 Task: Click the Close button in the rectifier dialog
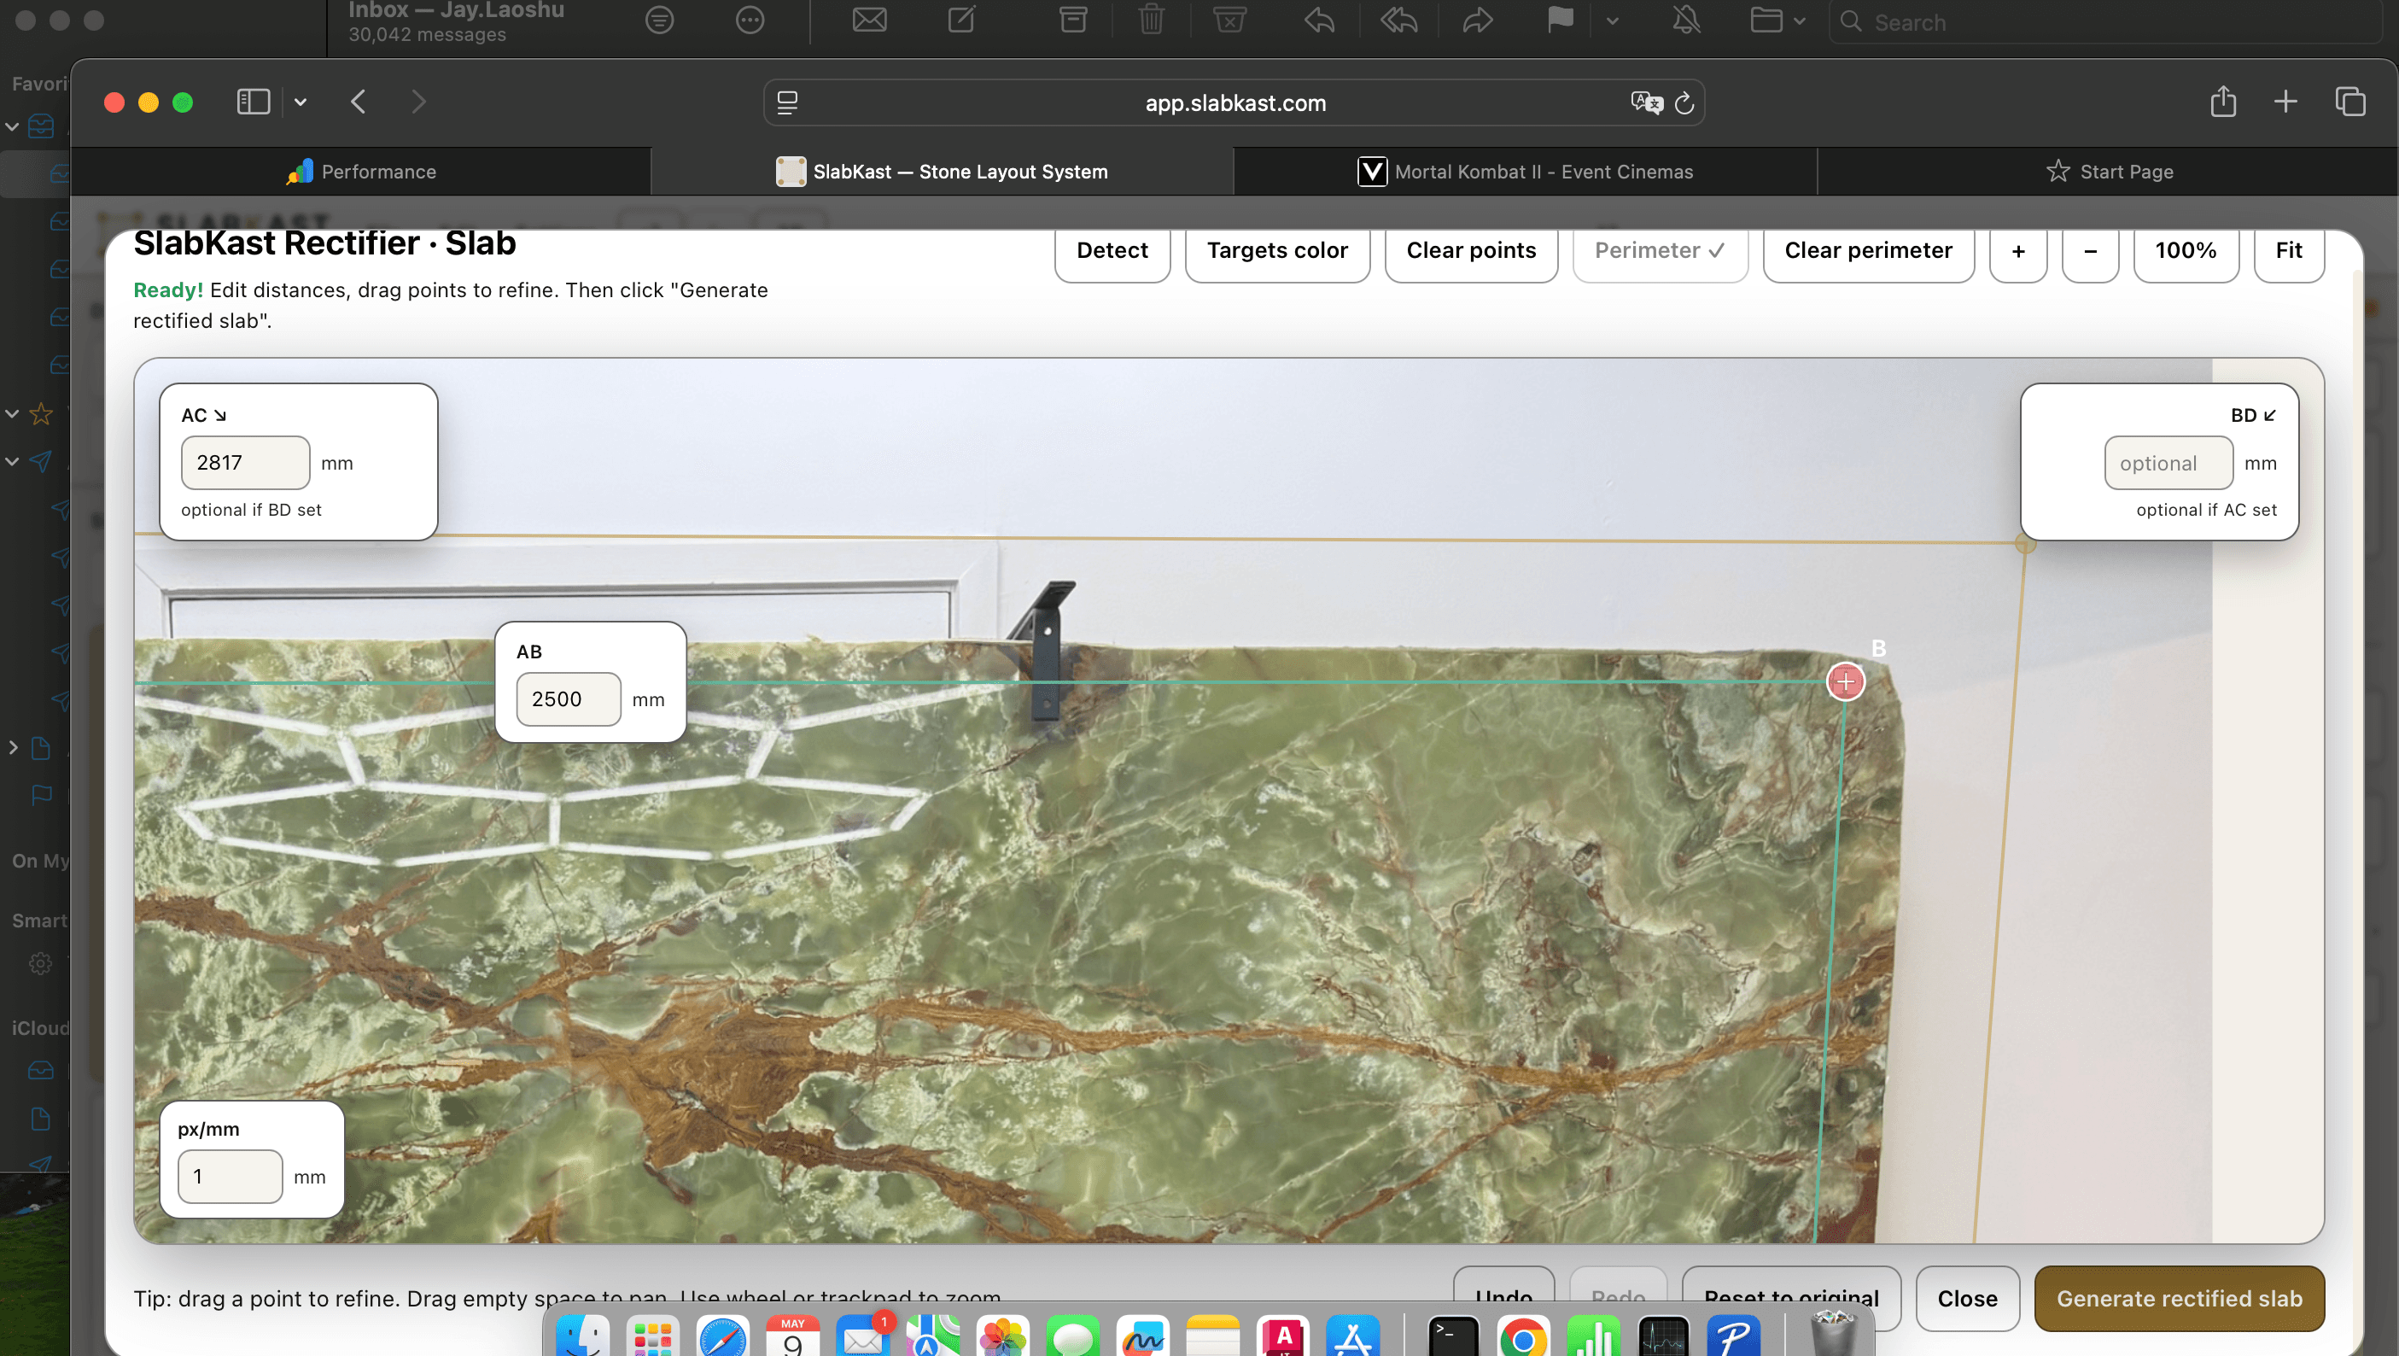(x=1968, y=1298)
